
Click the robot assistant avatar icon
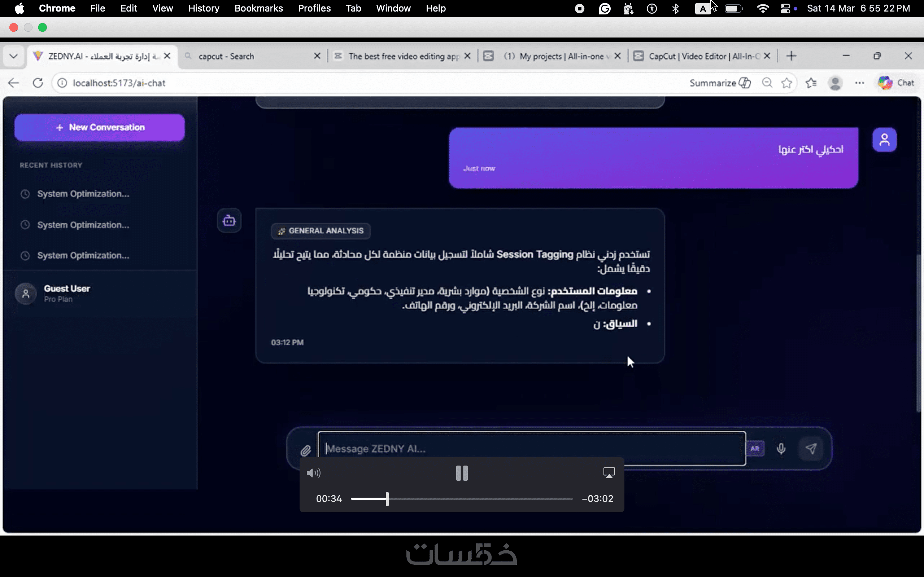coord(229,221)
